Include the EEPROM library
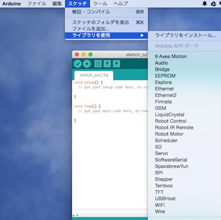Image resolution: width=221 pixels, height=220 pixels. pyautogui.click(x=185, y=76)
